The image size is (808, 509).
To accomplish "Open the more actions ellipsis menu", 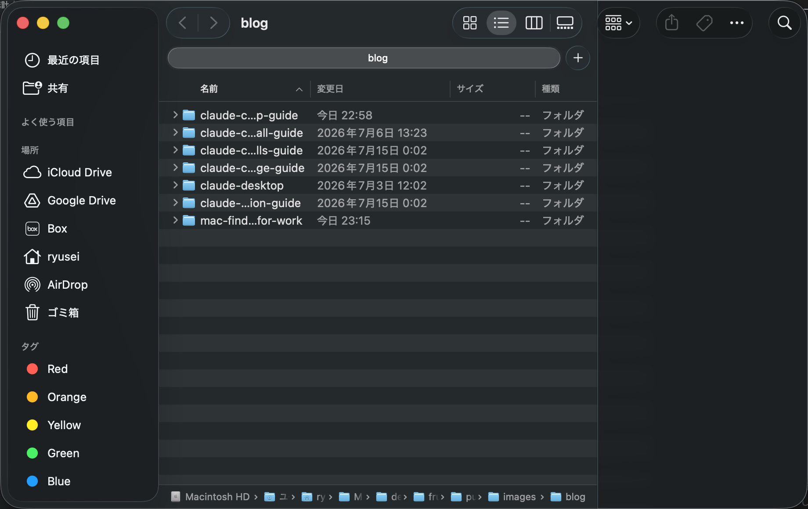I will [x=736, y=23].
